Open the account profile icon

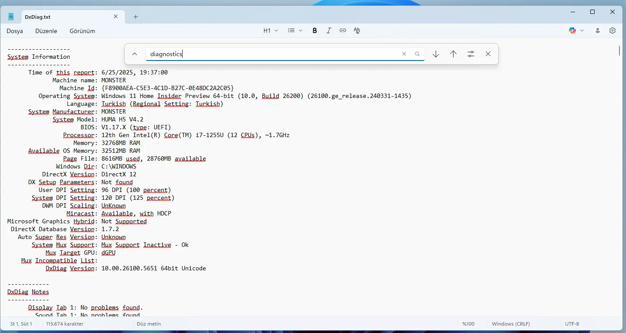point(598,30)
